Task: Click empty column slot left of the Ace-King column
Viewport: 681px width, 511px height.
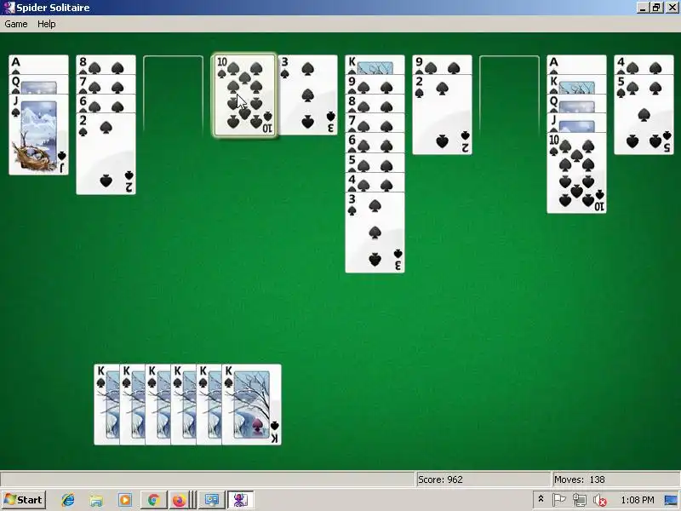Action: (509, 95)
